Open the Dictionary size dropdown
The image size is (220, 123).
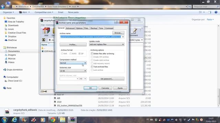[73, 71]
